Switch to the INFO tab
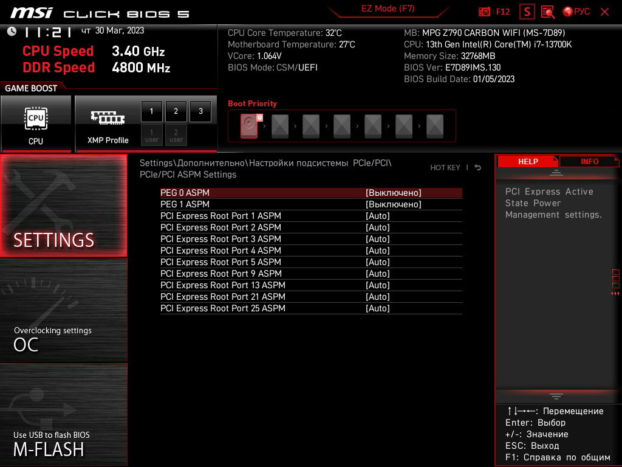Screen dimensions: 622x467 [589, 162]
